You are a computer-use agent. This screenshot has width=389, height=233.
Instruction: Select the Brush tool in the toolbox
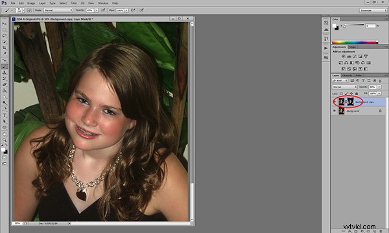pos(5,67)
